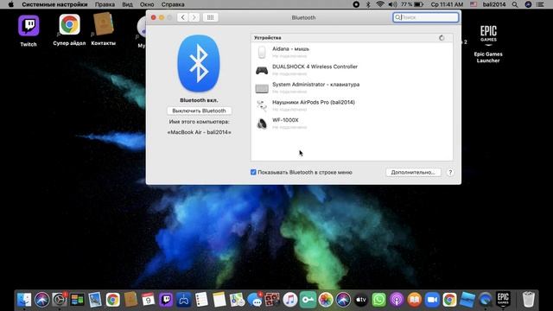Open WhatsApp from the Dock

coord(378,300)
